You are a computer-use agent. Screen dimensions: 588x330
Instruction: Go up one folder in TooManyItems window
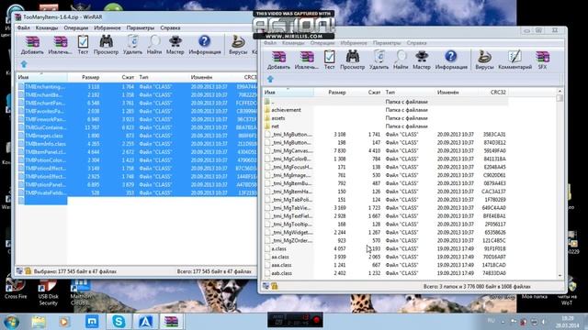[24, 64]
